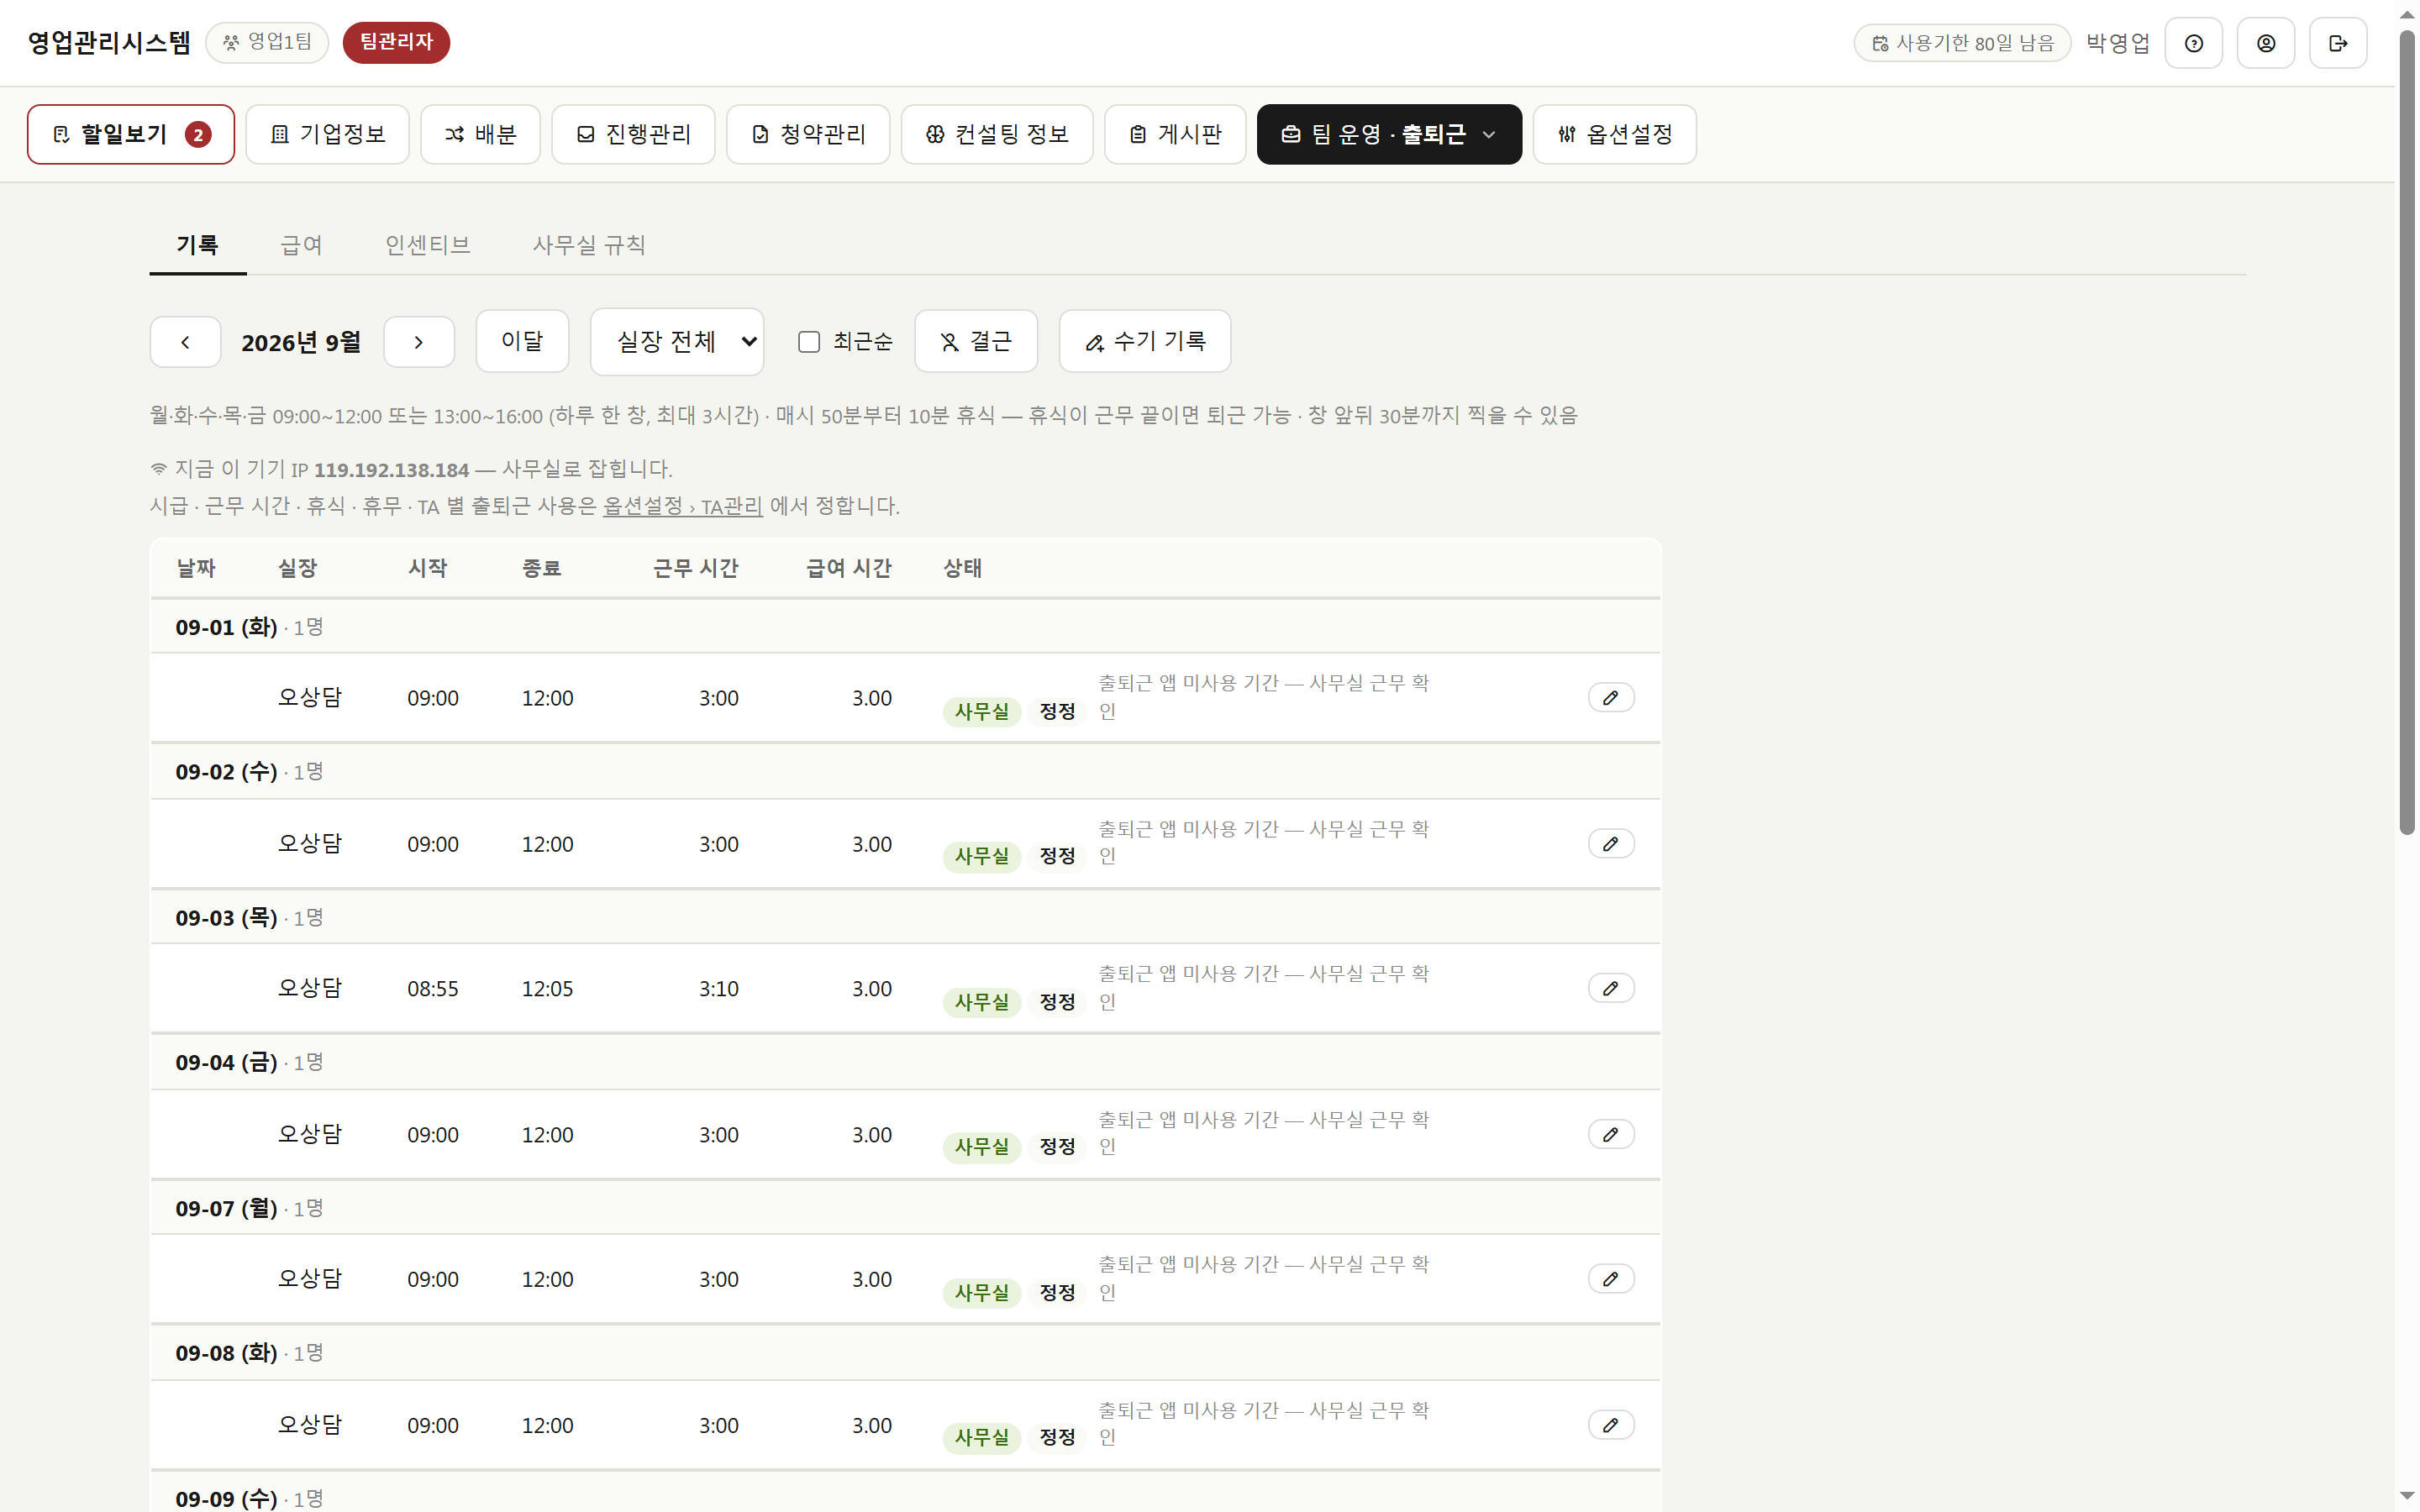Open the 옵션설정 menu
This screenshot has height=1512, width=2420.
[x=1614, y=134]
